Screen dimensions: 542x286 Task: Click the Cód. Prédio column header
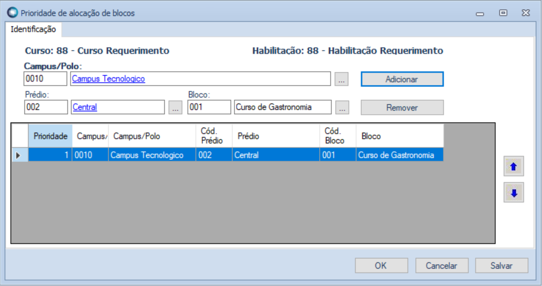[x=214, y=136]
